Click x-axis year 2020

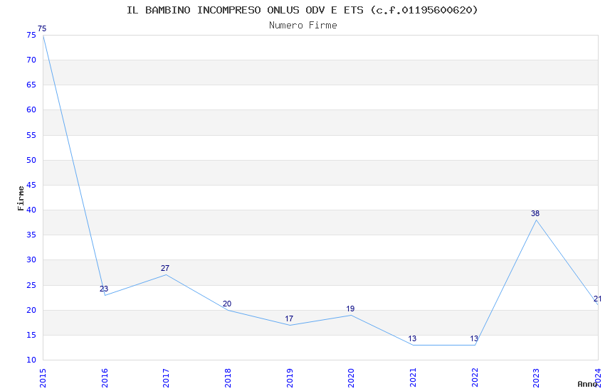pyautogui.click(x=351, y=377)
